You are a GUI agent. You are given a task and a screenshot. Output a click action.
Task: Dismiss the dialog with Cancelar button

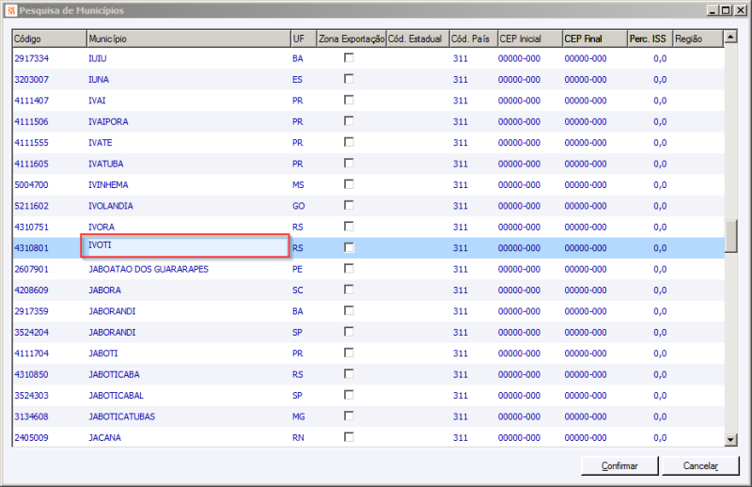click(700, 466)
